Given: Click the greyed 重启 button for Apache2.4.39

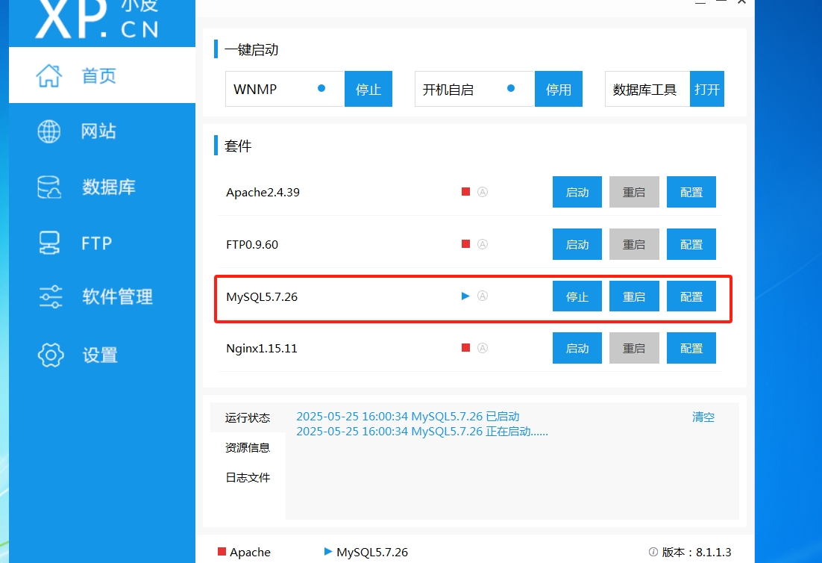Looking at the screenshot, I should (634, 192).
